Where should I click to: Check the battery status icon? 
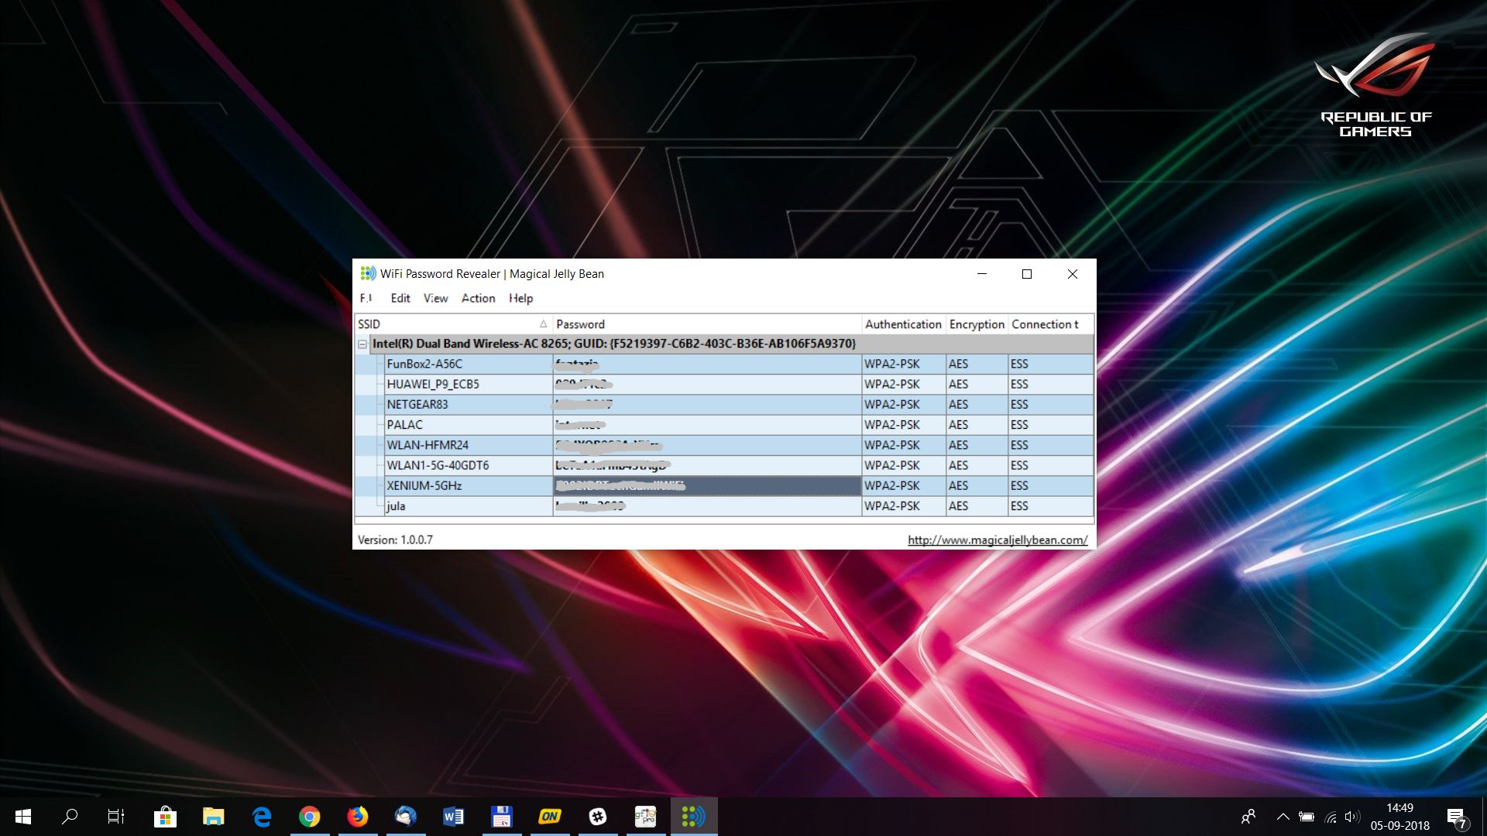click(x=1307, y=817)
